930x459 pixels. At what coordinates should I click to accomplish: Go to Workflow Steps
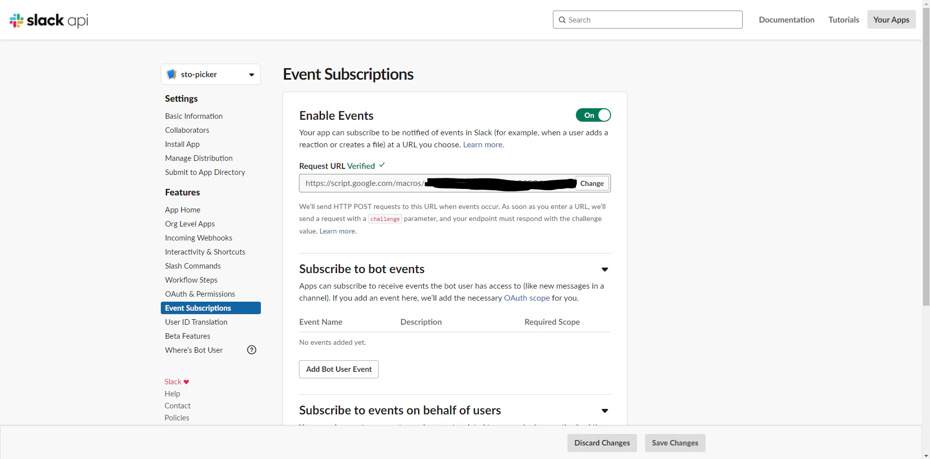tap(191, 280)
